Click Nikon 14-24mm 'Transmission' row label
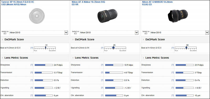210x99 pixels. [147, 73]
